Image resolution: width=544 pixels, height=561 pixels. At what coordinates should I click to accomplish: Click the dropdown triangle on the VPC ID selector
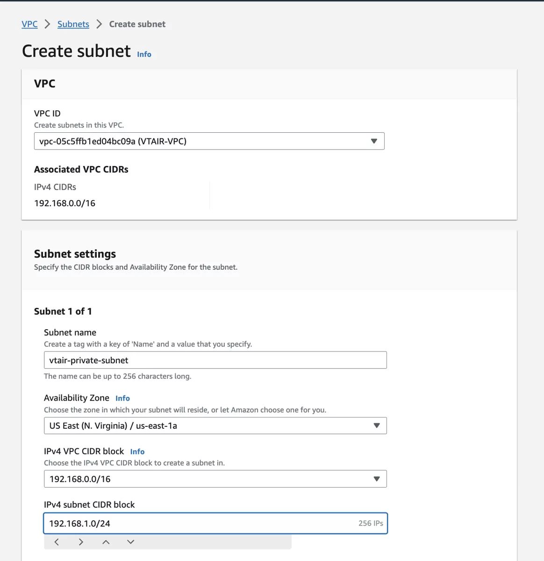tap(373, 141)
